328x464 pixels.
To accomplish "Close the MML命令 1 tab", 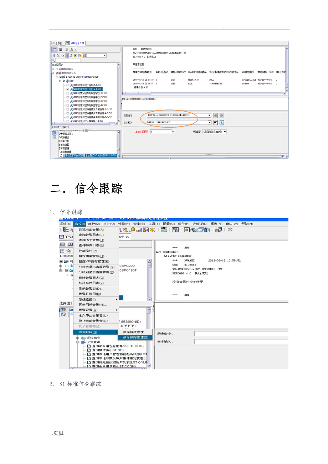I will coord(83,43).
